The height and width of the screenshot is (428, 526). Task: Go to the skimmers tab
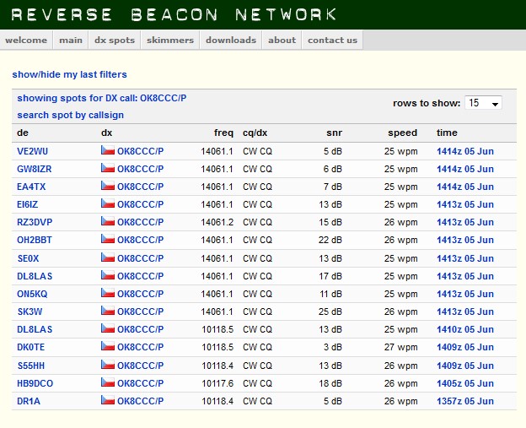(169, 40)
